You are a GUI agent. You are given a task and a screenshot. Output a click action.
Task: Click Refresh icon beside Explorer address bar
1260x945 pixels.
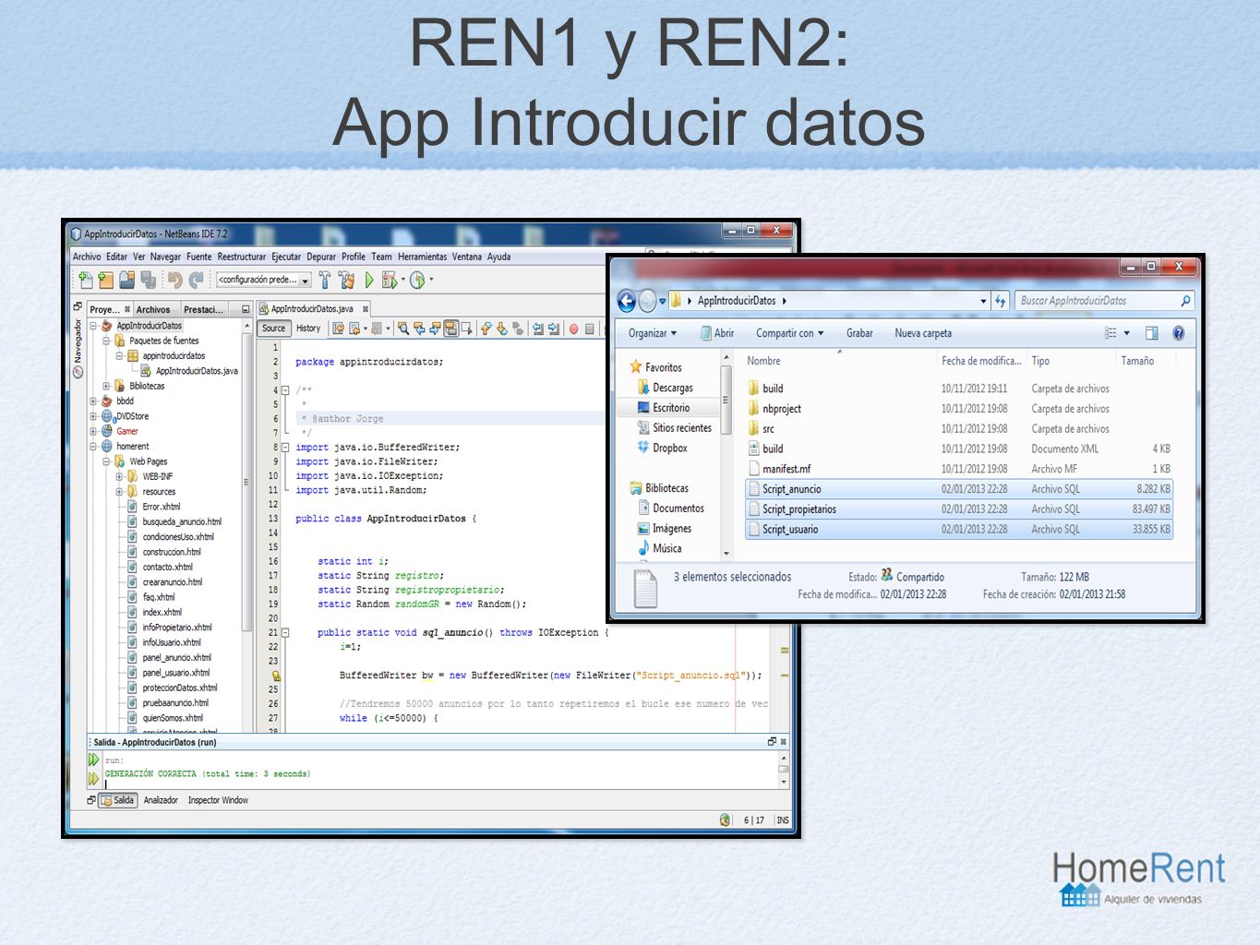click(x=1001, y=301)
